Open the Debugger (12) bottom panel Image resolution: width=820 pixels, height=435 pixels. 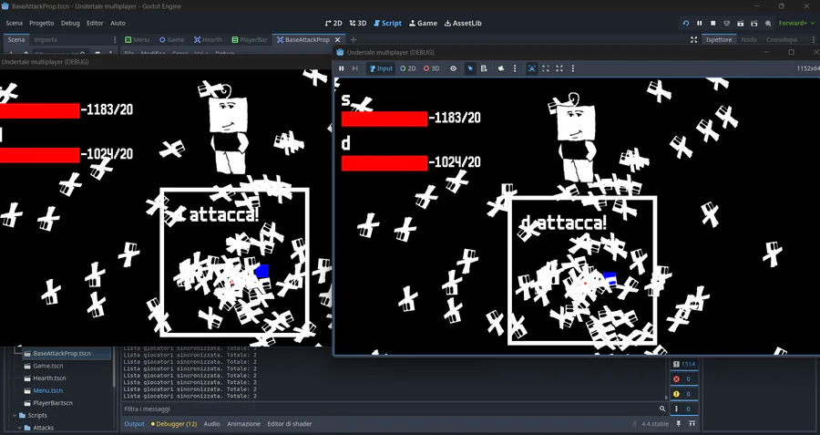click(174, 424)
